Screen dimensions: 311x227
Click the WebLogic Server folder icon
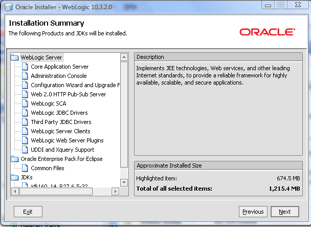tap(14, 57)
